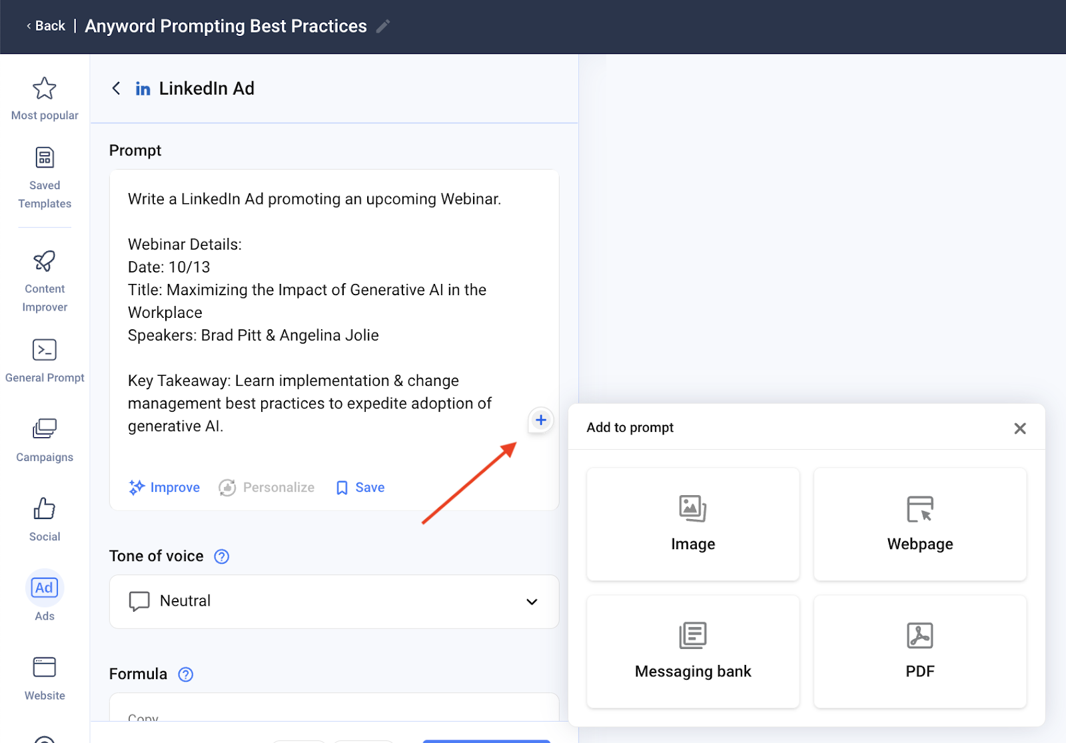
Task: Choose Messaging bank option
Action: tap(693, 651)
